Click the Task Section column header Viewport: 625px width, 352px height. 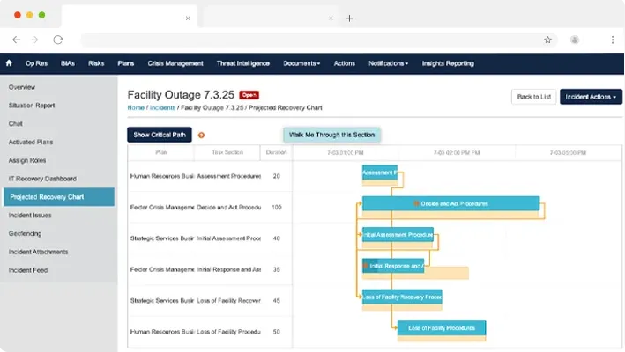[x=227, y=152]
